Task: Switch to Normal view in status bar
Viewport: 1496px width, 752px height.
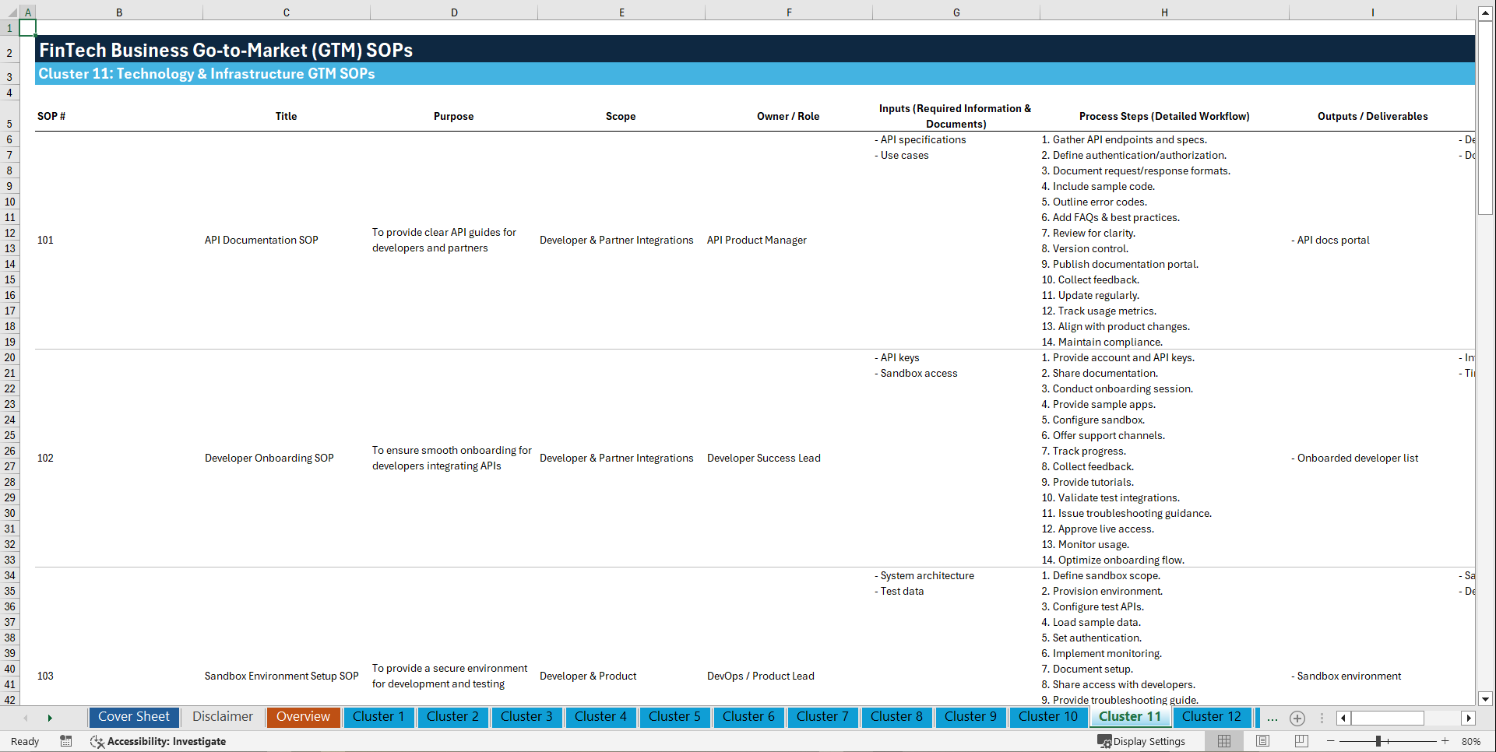Action: pos(1223,741)
